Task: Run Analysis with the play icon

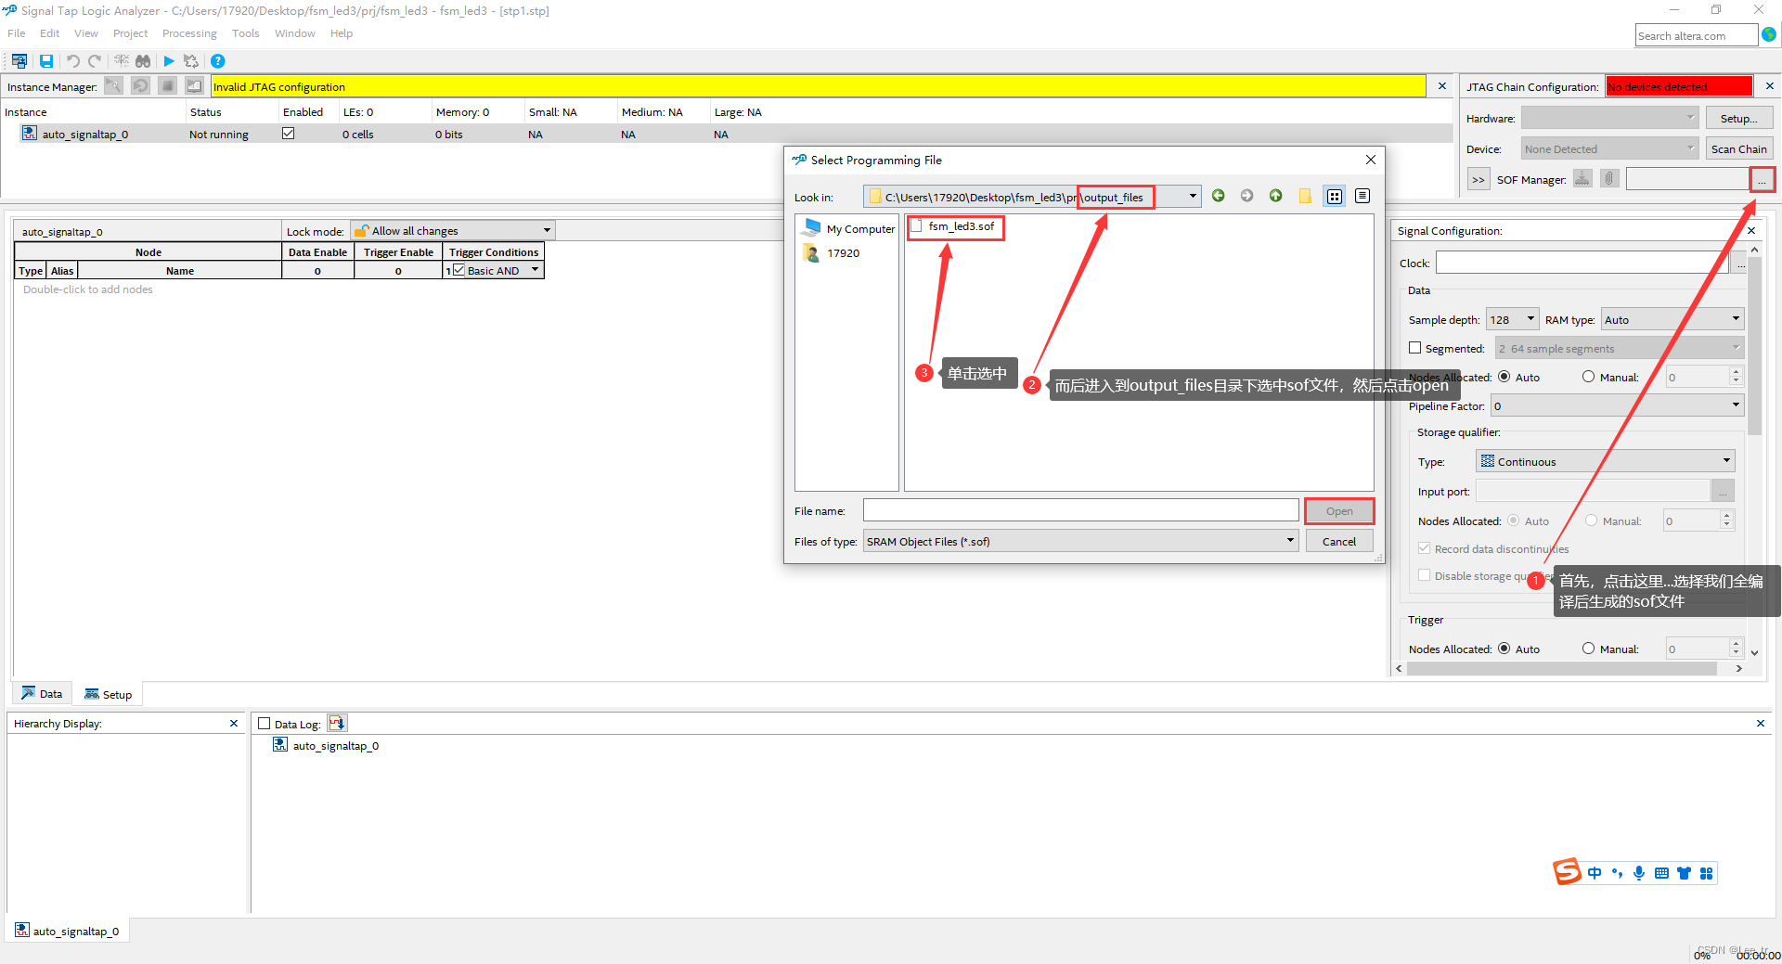Action: 169,61
